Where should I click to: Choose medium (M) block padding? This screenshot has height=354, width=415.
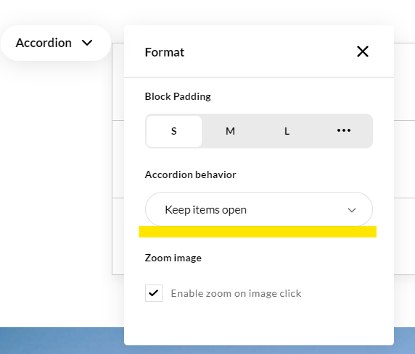230,131
